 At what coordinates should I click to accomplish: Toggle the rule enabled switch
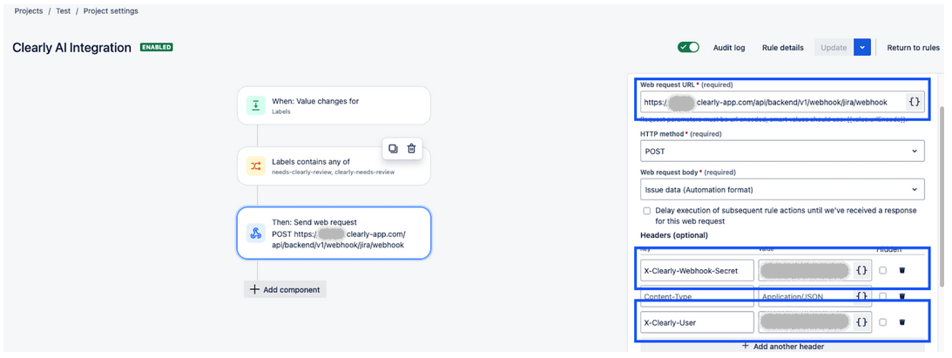(688, 47)
